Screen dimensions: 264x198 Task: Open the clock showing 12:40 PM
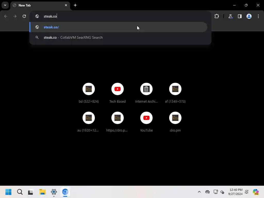[236, 192]
